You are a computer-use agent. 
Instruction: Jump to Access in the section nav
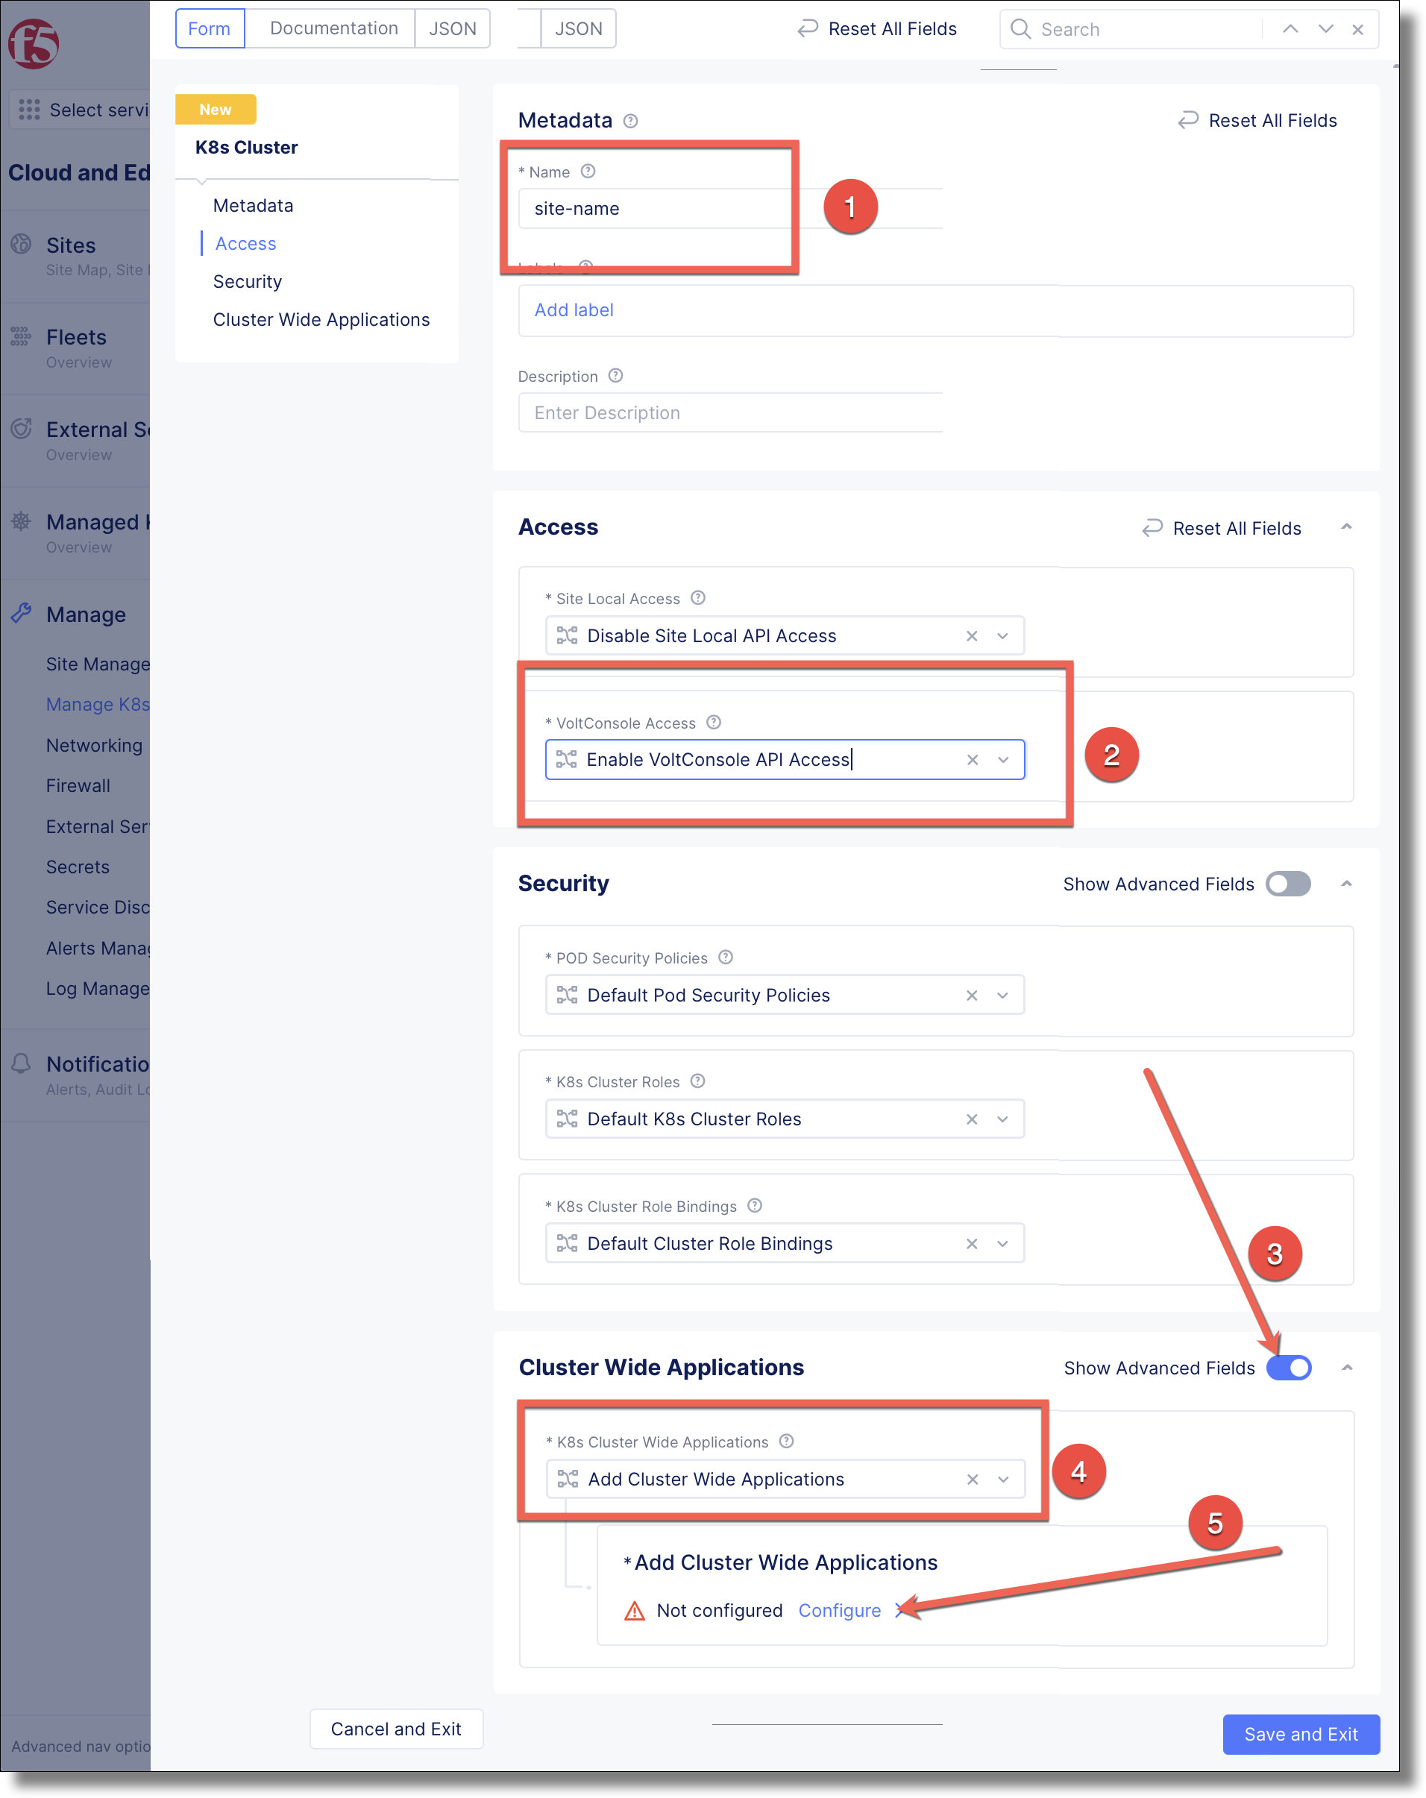245,244
